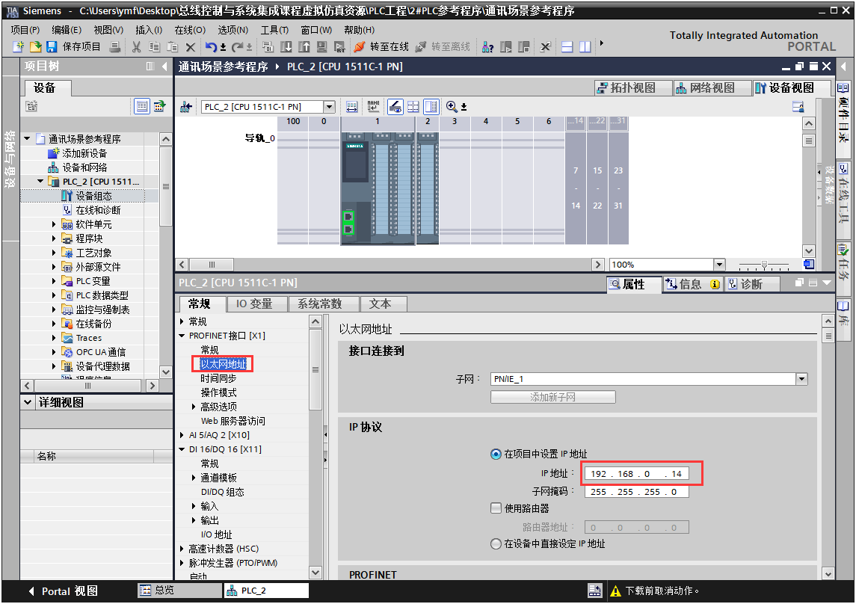
Task: Open the 项目(P) menu
Action: click(25, 30)
